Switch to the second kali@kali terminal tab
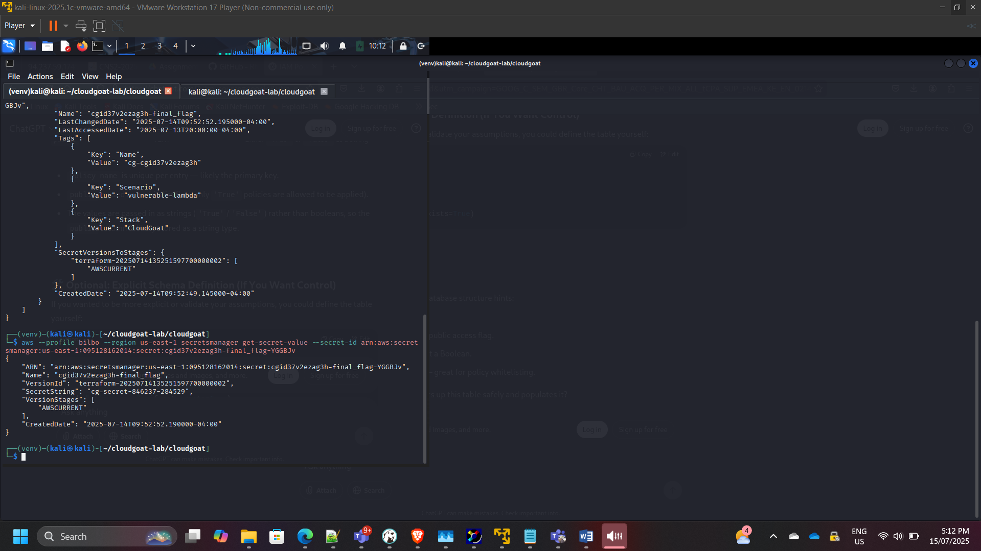The width and height of the screenshot is (981, 551). (x=252, y=92)
